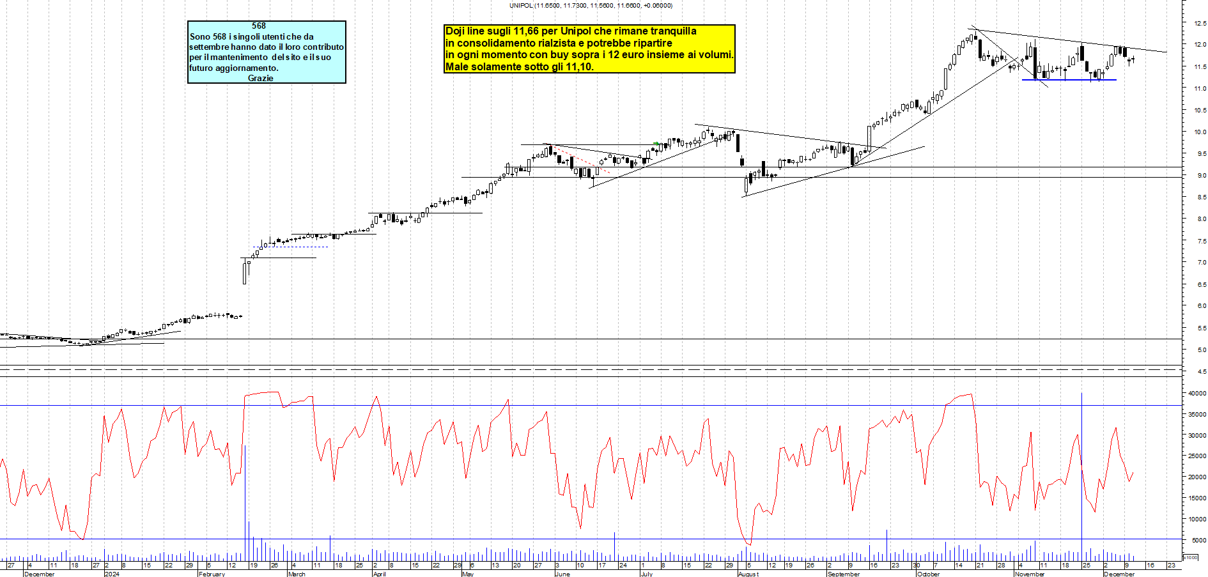Screen dimensions: 1208x577
Task: Click the 'futuro aggiornamento.' line in the cyan box
Action: pyautogui.click(x=234, y=68)
